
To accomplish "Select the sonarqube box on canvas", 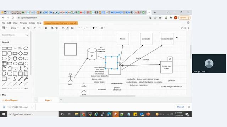I will point(146,39).
